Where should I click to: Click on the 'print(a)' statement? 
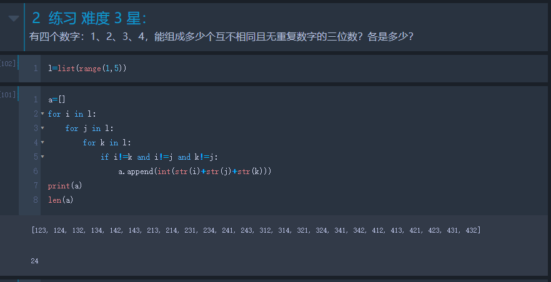tap(65, 185)
